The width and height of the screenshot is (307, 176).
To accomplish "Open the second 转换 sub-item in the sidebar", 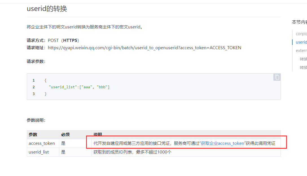I will point(303,67).
